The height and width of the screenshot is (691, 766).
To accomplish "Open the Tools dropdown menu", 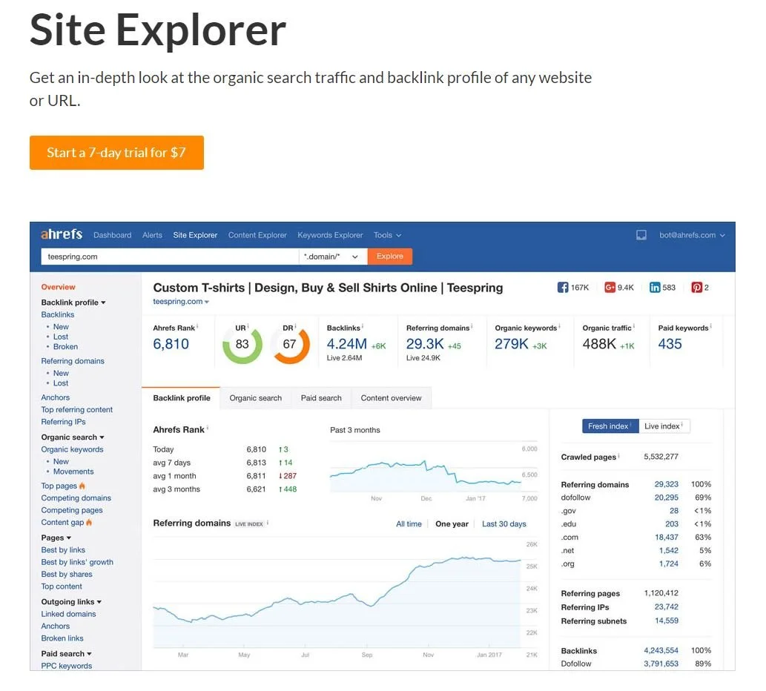I will [x=387, y=235].
